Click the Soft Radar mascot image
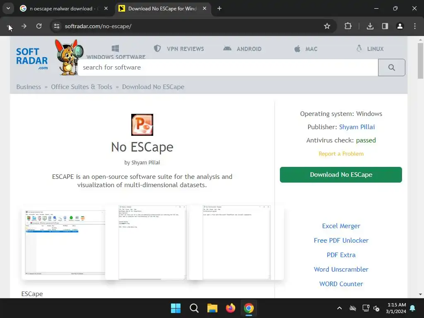The height and width of the screenshot is (318, 424). pos(69,57)
